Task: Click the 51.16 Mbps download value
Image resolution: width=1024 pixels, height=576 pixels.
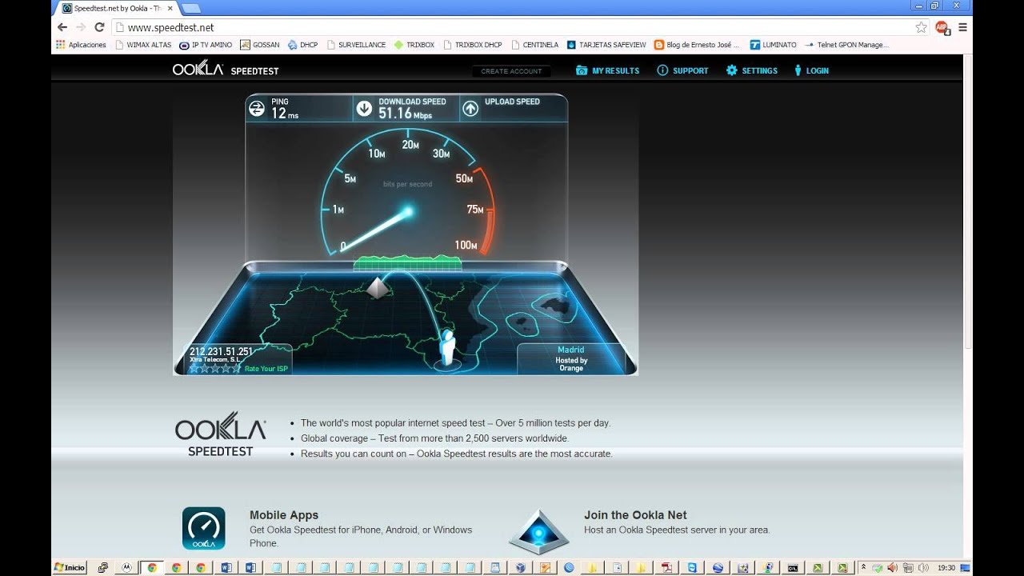Action: (405, 114)
